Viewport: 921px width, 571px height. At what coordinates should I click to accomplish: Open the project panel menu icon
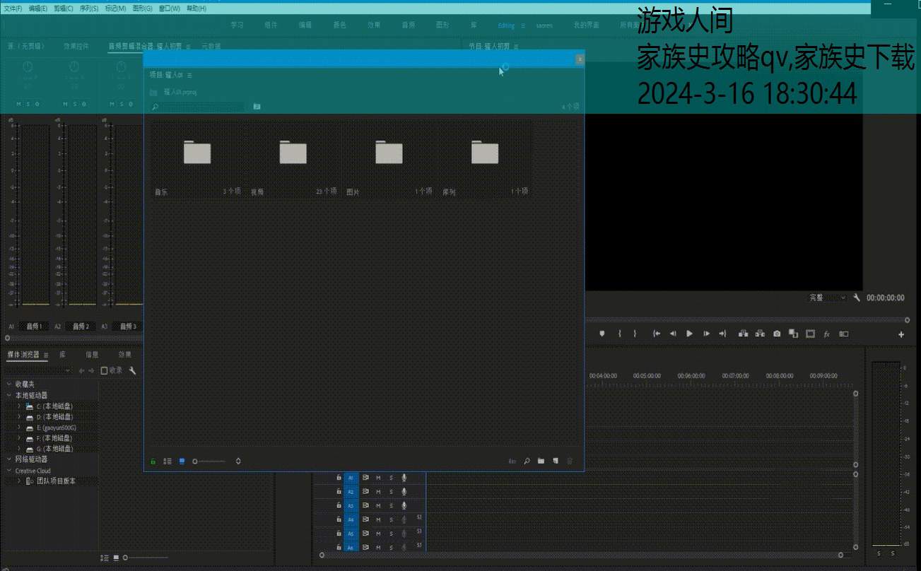point(189,75)
